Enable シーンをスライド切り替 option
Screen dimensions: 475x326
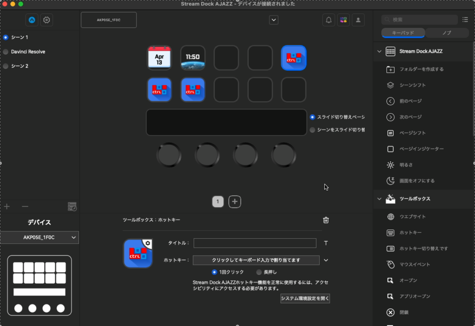(x=312, y=129)
